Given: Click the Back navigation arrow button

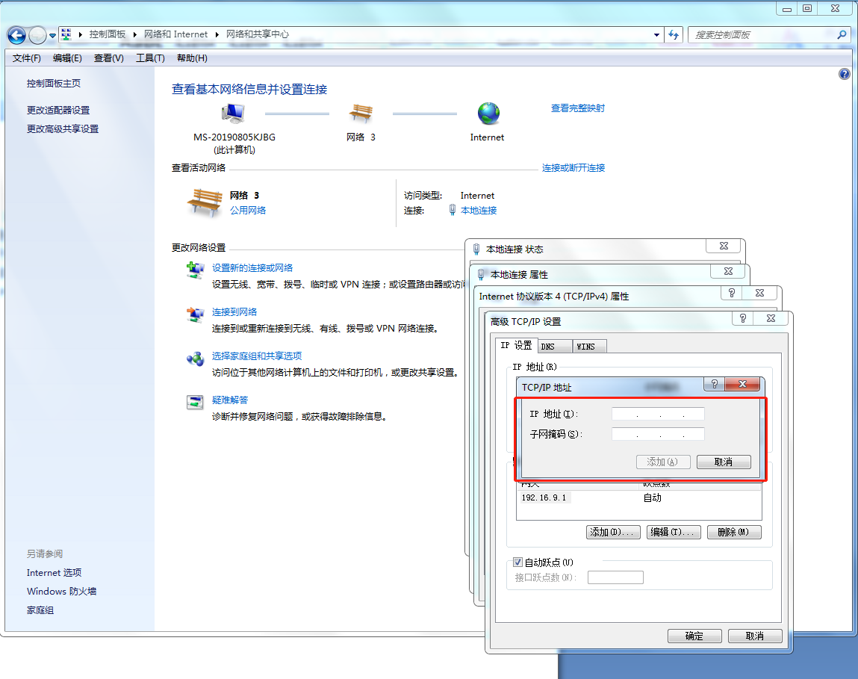Looking at the screenshot, I should click(x=16, y=35).
